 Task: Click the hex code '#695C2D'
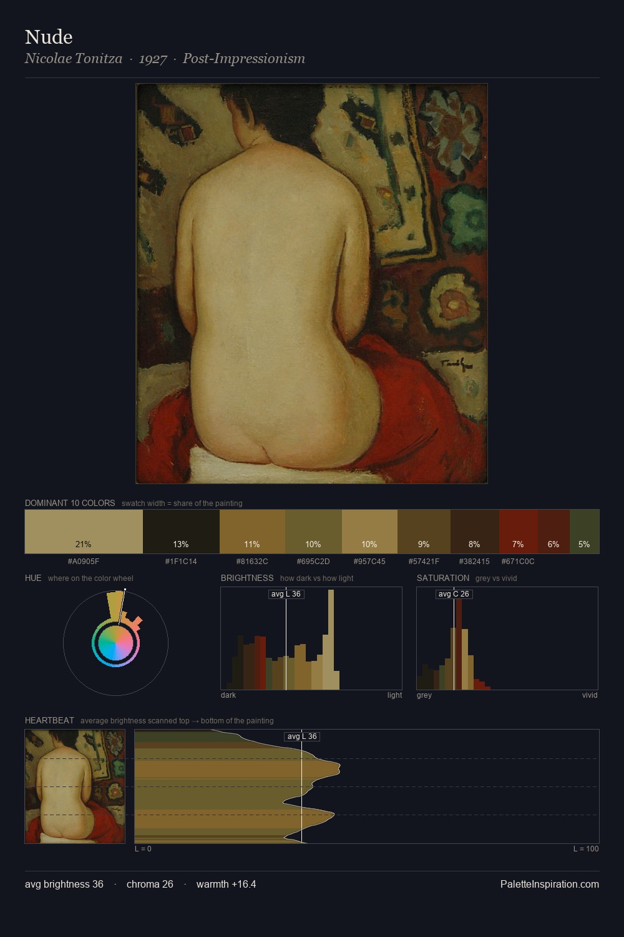click(x=313, y=562)
